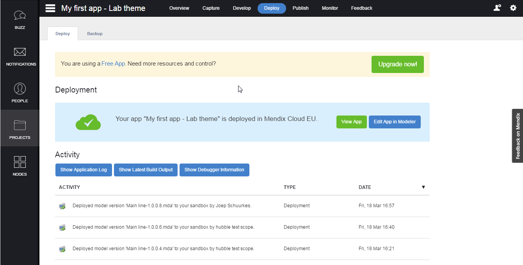Click Edit App in Modeler
The width and height of the screenshot is (523, 265).
395,122
